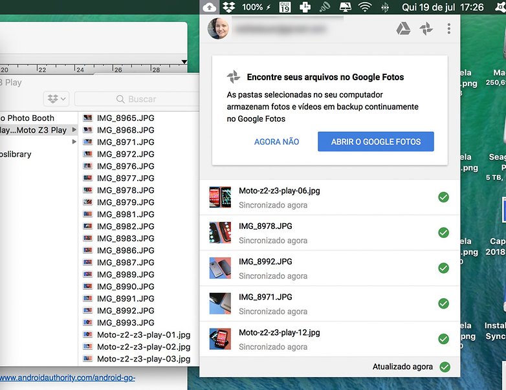Viewport: 506px width, 390px height.
Task: Open Dropbox icon in the menu bar
Action: (x=229, y=7)
